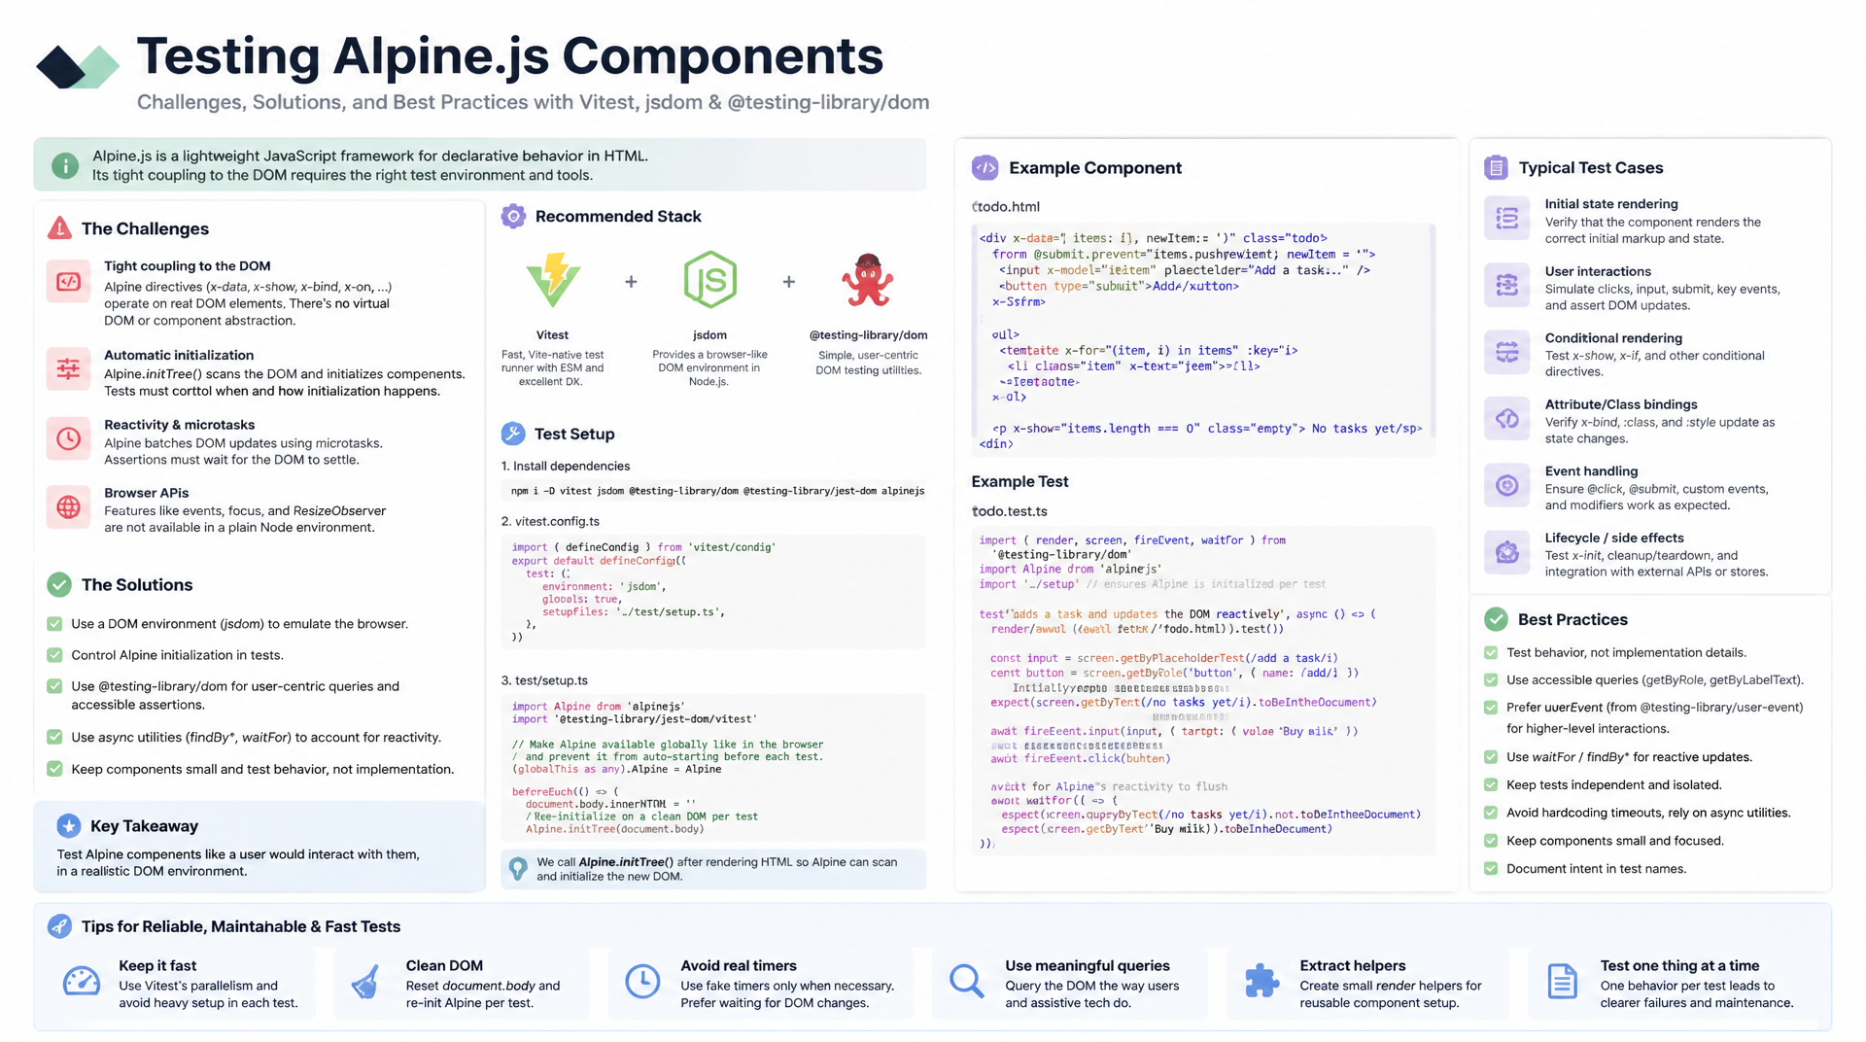Click the gear icon beside Recommended Stack
The height and width of the screenshot is (1042, 1866).
pos(513,216)
